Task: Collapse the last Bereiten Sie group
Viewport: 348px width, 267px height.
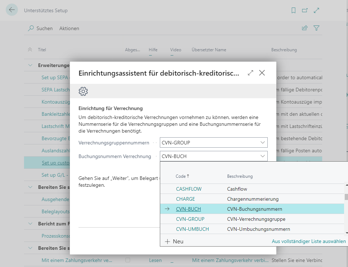Action: click(x=30, y=248)
